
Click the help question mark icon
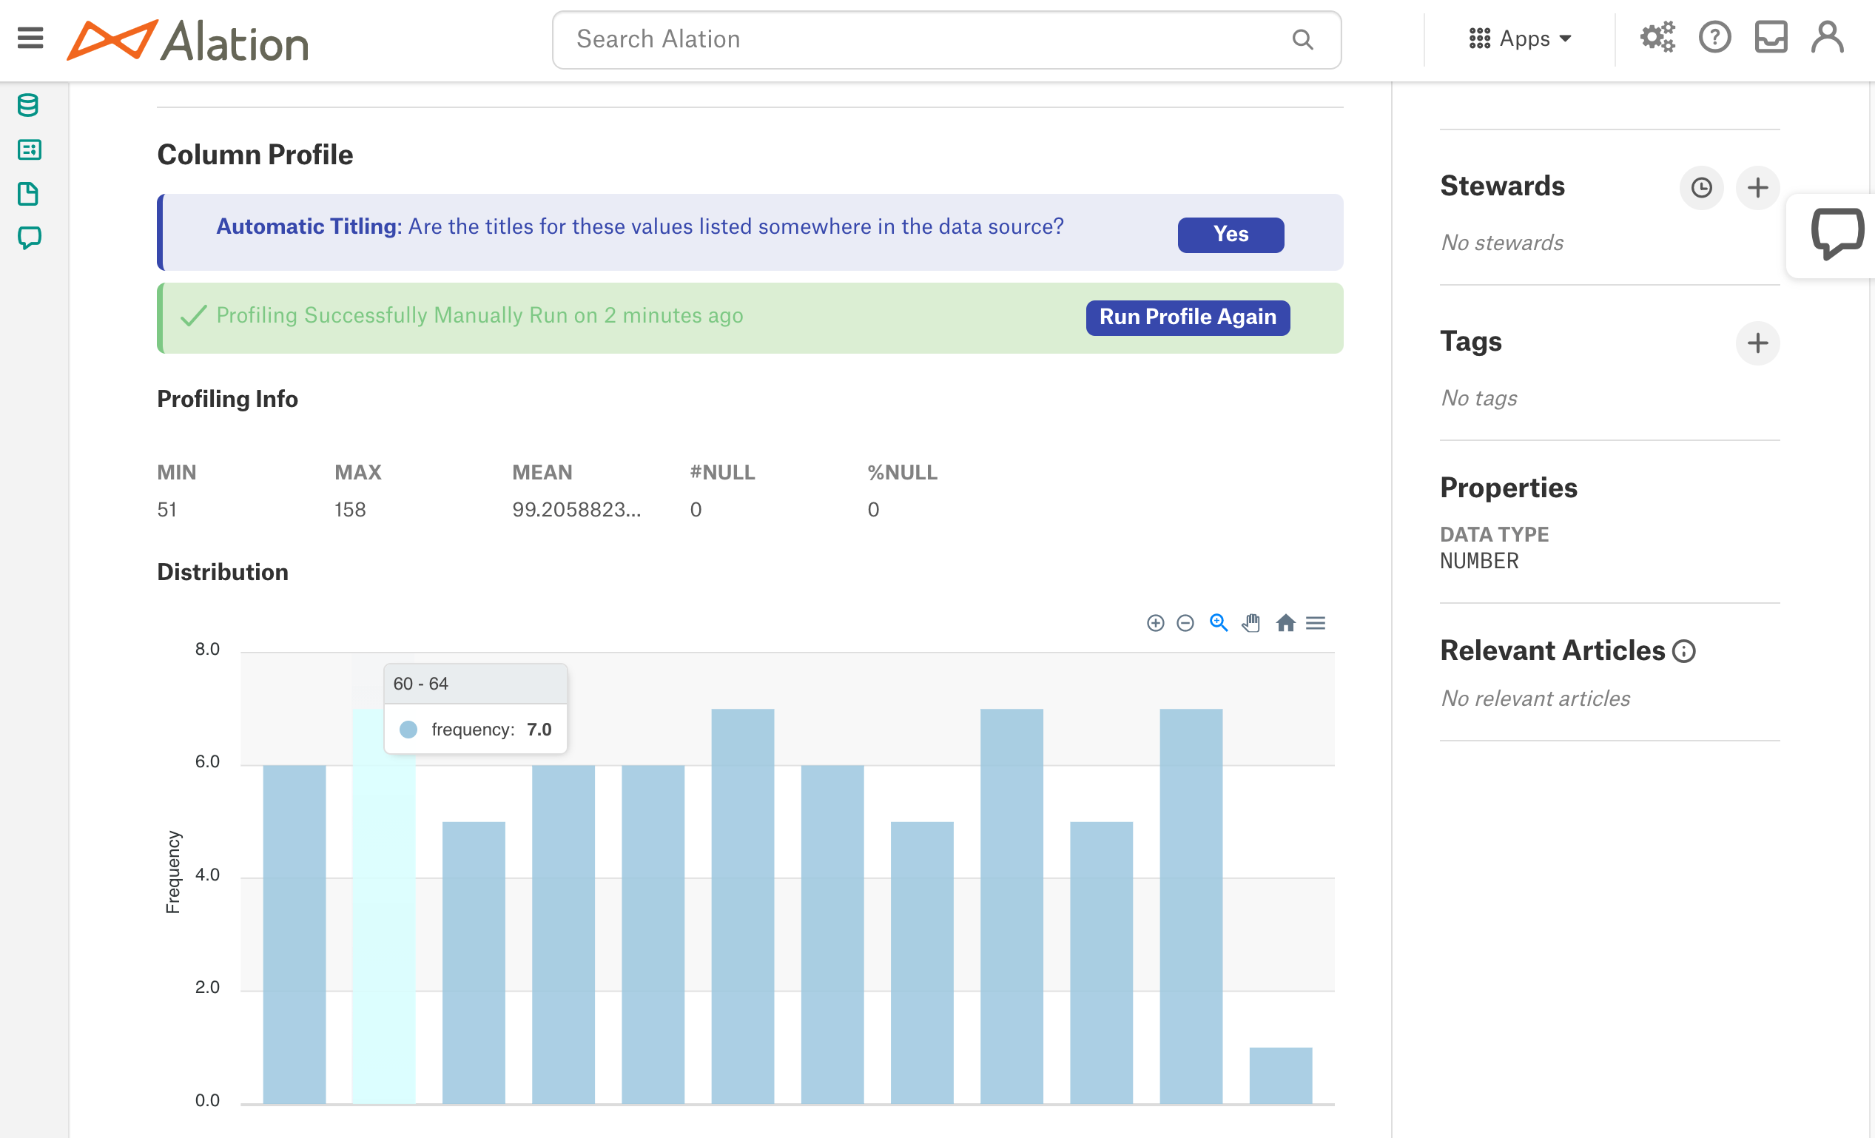click(x=1716, y=38)
